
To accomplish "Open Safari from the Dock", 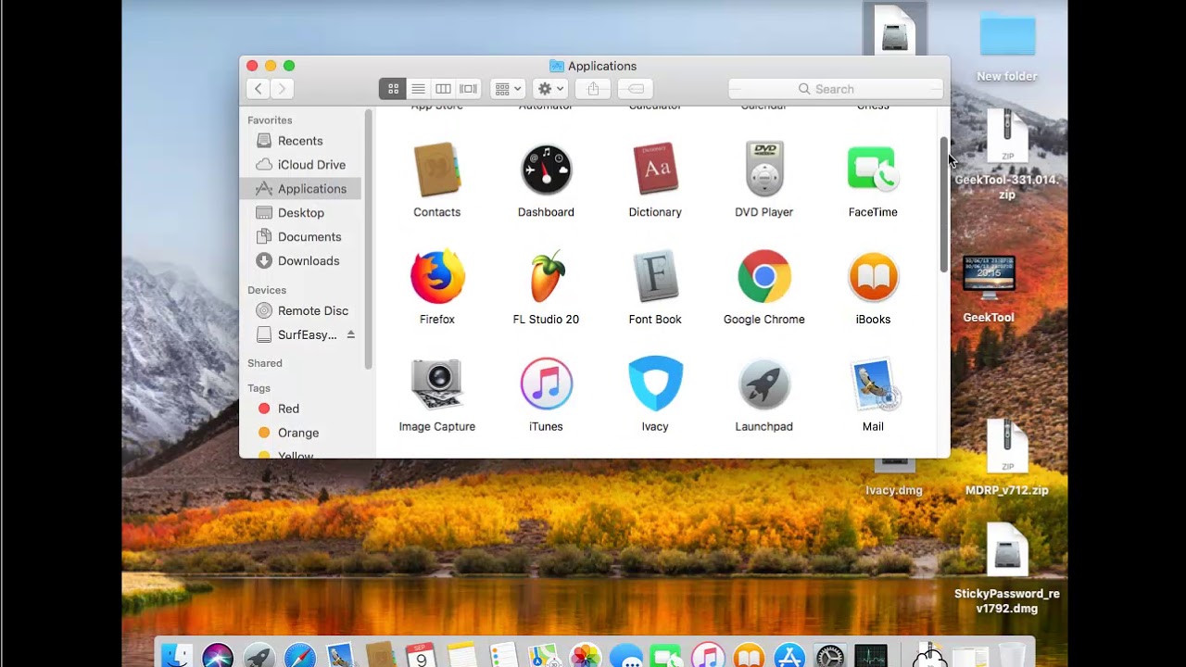I will [299, 657].
